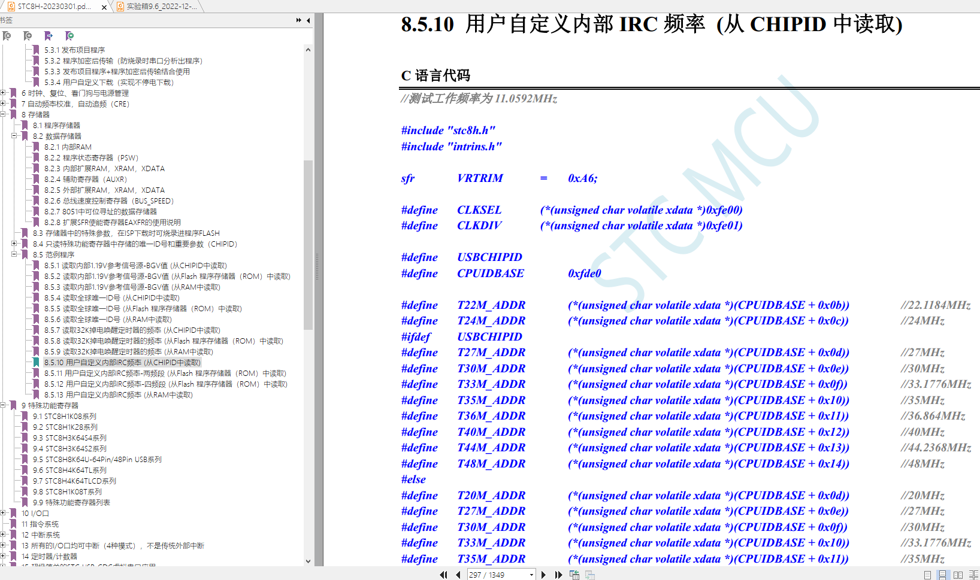The height and width of the screenshot is (580, 980).
Task: Click the greyed next view icon
Action: [x=590, y=575]
